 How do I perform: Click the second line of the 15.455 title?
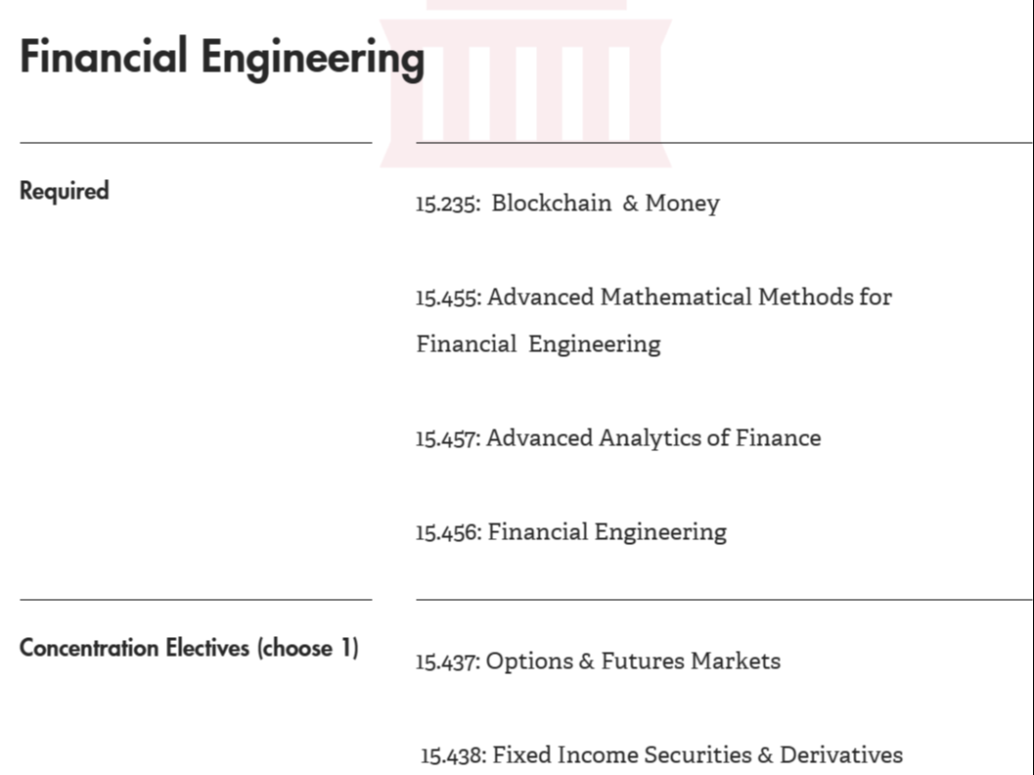point(538,344)
